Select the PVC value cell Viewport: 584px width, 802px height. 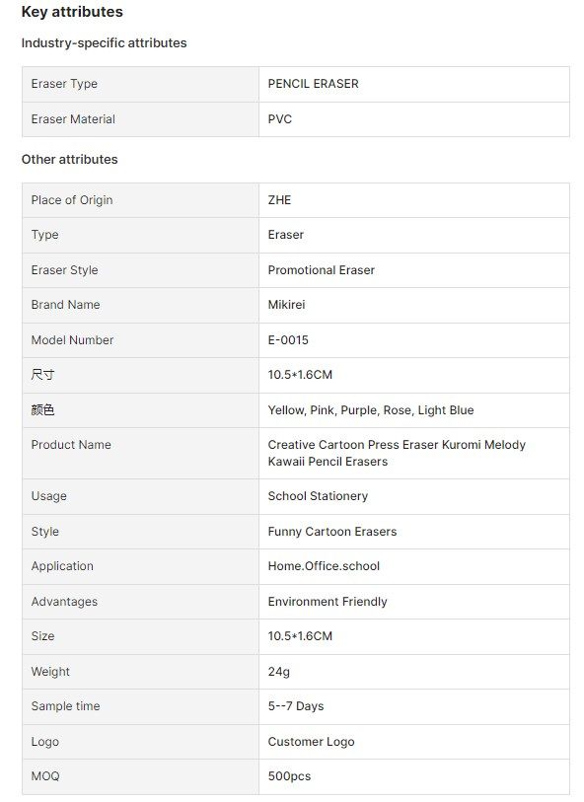(413, 119)
